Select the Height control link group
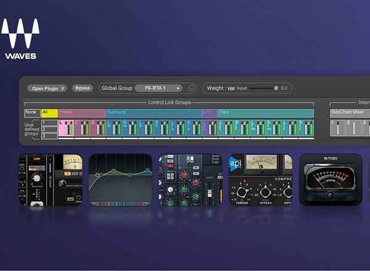The image size is (370, 271). (210, 113)
